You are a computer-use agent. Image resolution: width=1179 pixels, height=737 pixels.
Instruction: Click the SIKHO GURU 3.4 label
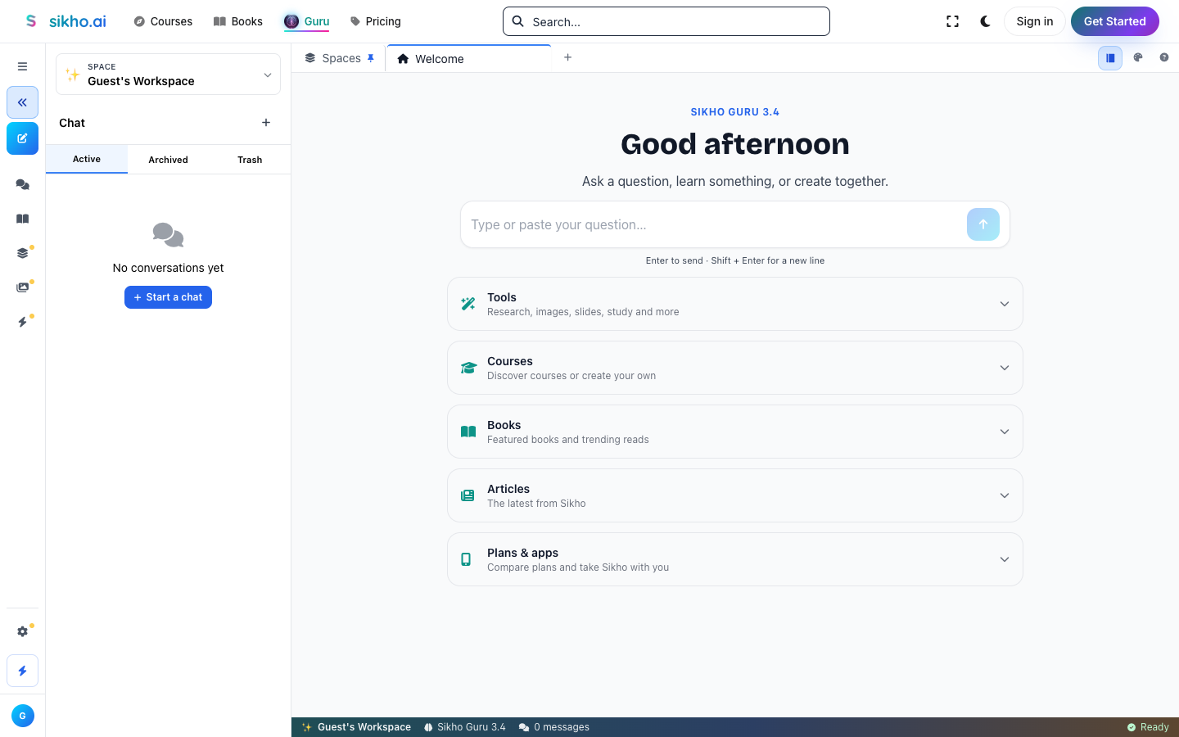pyautogui.click(x=735, y=112)
